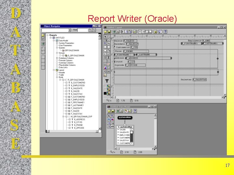The image size is (234, 175).
Task: Click Save icon in Data Model toolbar
Action: 113,111
